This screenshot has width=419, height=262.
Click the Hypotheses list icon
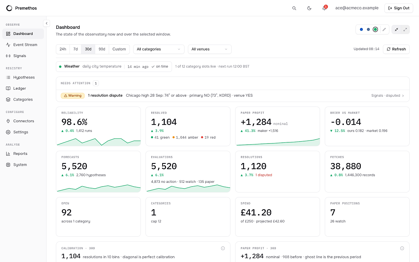pos(8,77)
